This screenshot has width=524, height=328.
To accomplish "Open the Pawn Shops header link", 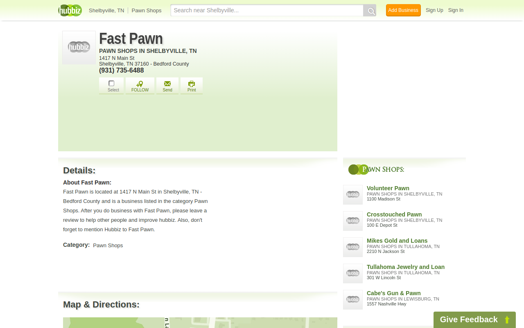I will (147, 11).
